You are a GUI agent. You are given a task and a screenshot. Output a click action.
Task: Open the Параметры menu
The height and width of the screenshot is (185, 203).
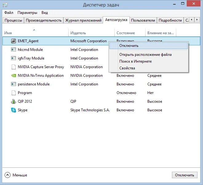pyautogui.click(x=27, y=13)
